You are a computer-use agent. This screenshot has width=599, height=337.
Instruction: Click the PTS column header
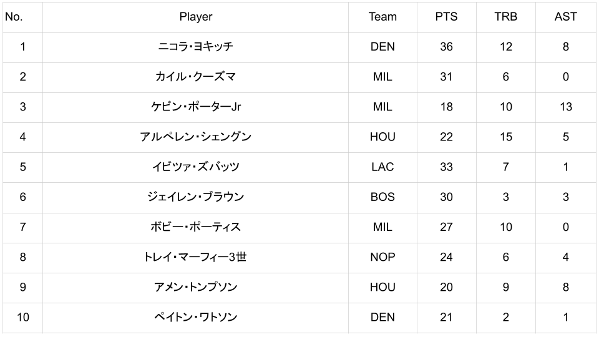pyautogui.click(x=446, y=17)
